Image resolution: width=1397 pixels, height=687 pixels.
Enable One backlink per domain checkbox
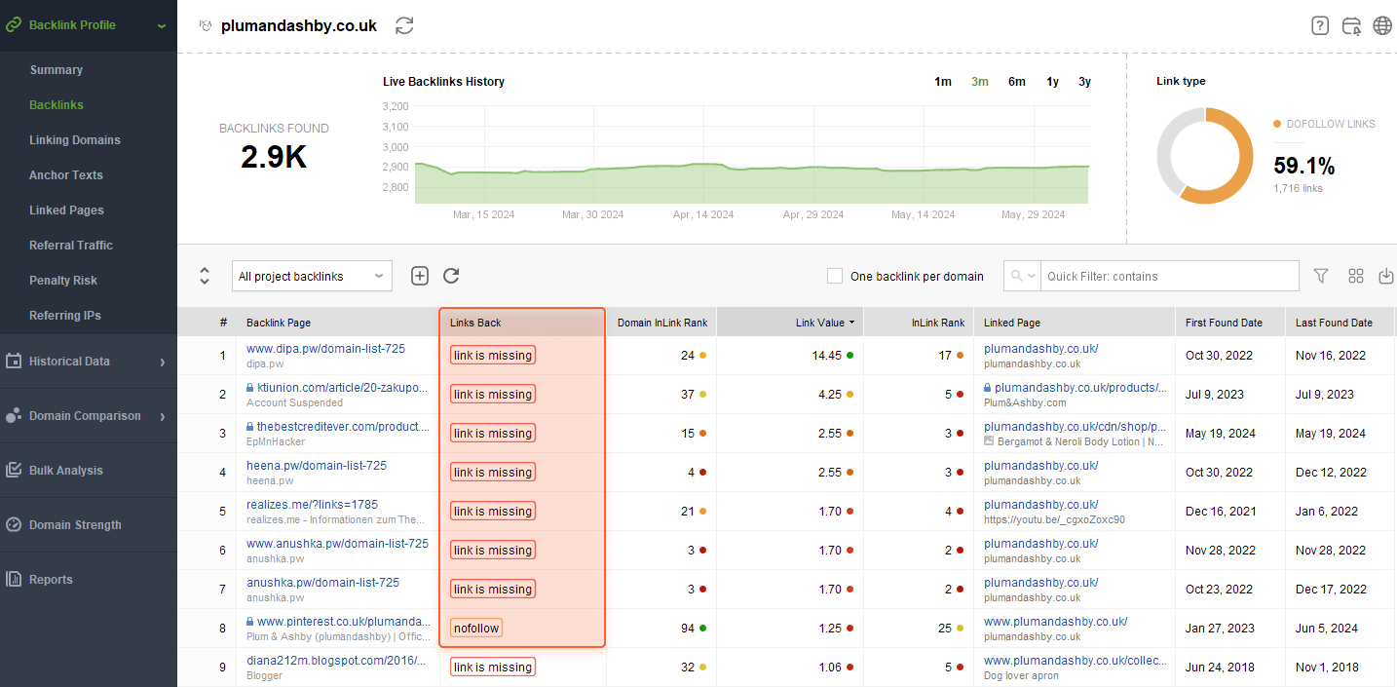click(835, 276)
